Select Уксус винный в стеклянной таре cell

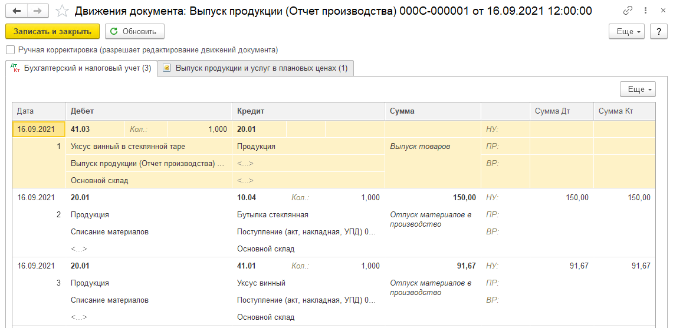tap(149, 146)
